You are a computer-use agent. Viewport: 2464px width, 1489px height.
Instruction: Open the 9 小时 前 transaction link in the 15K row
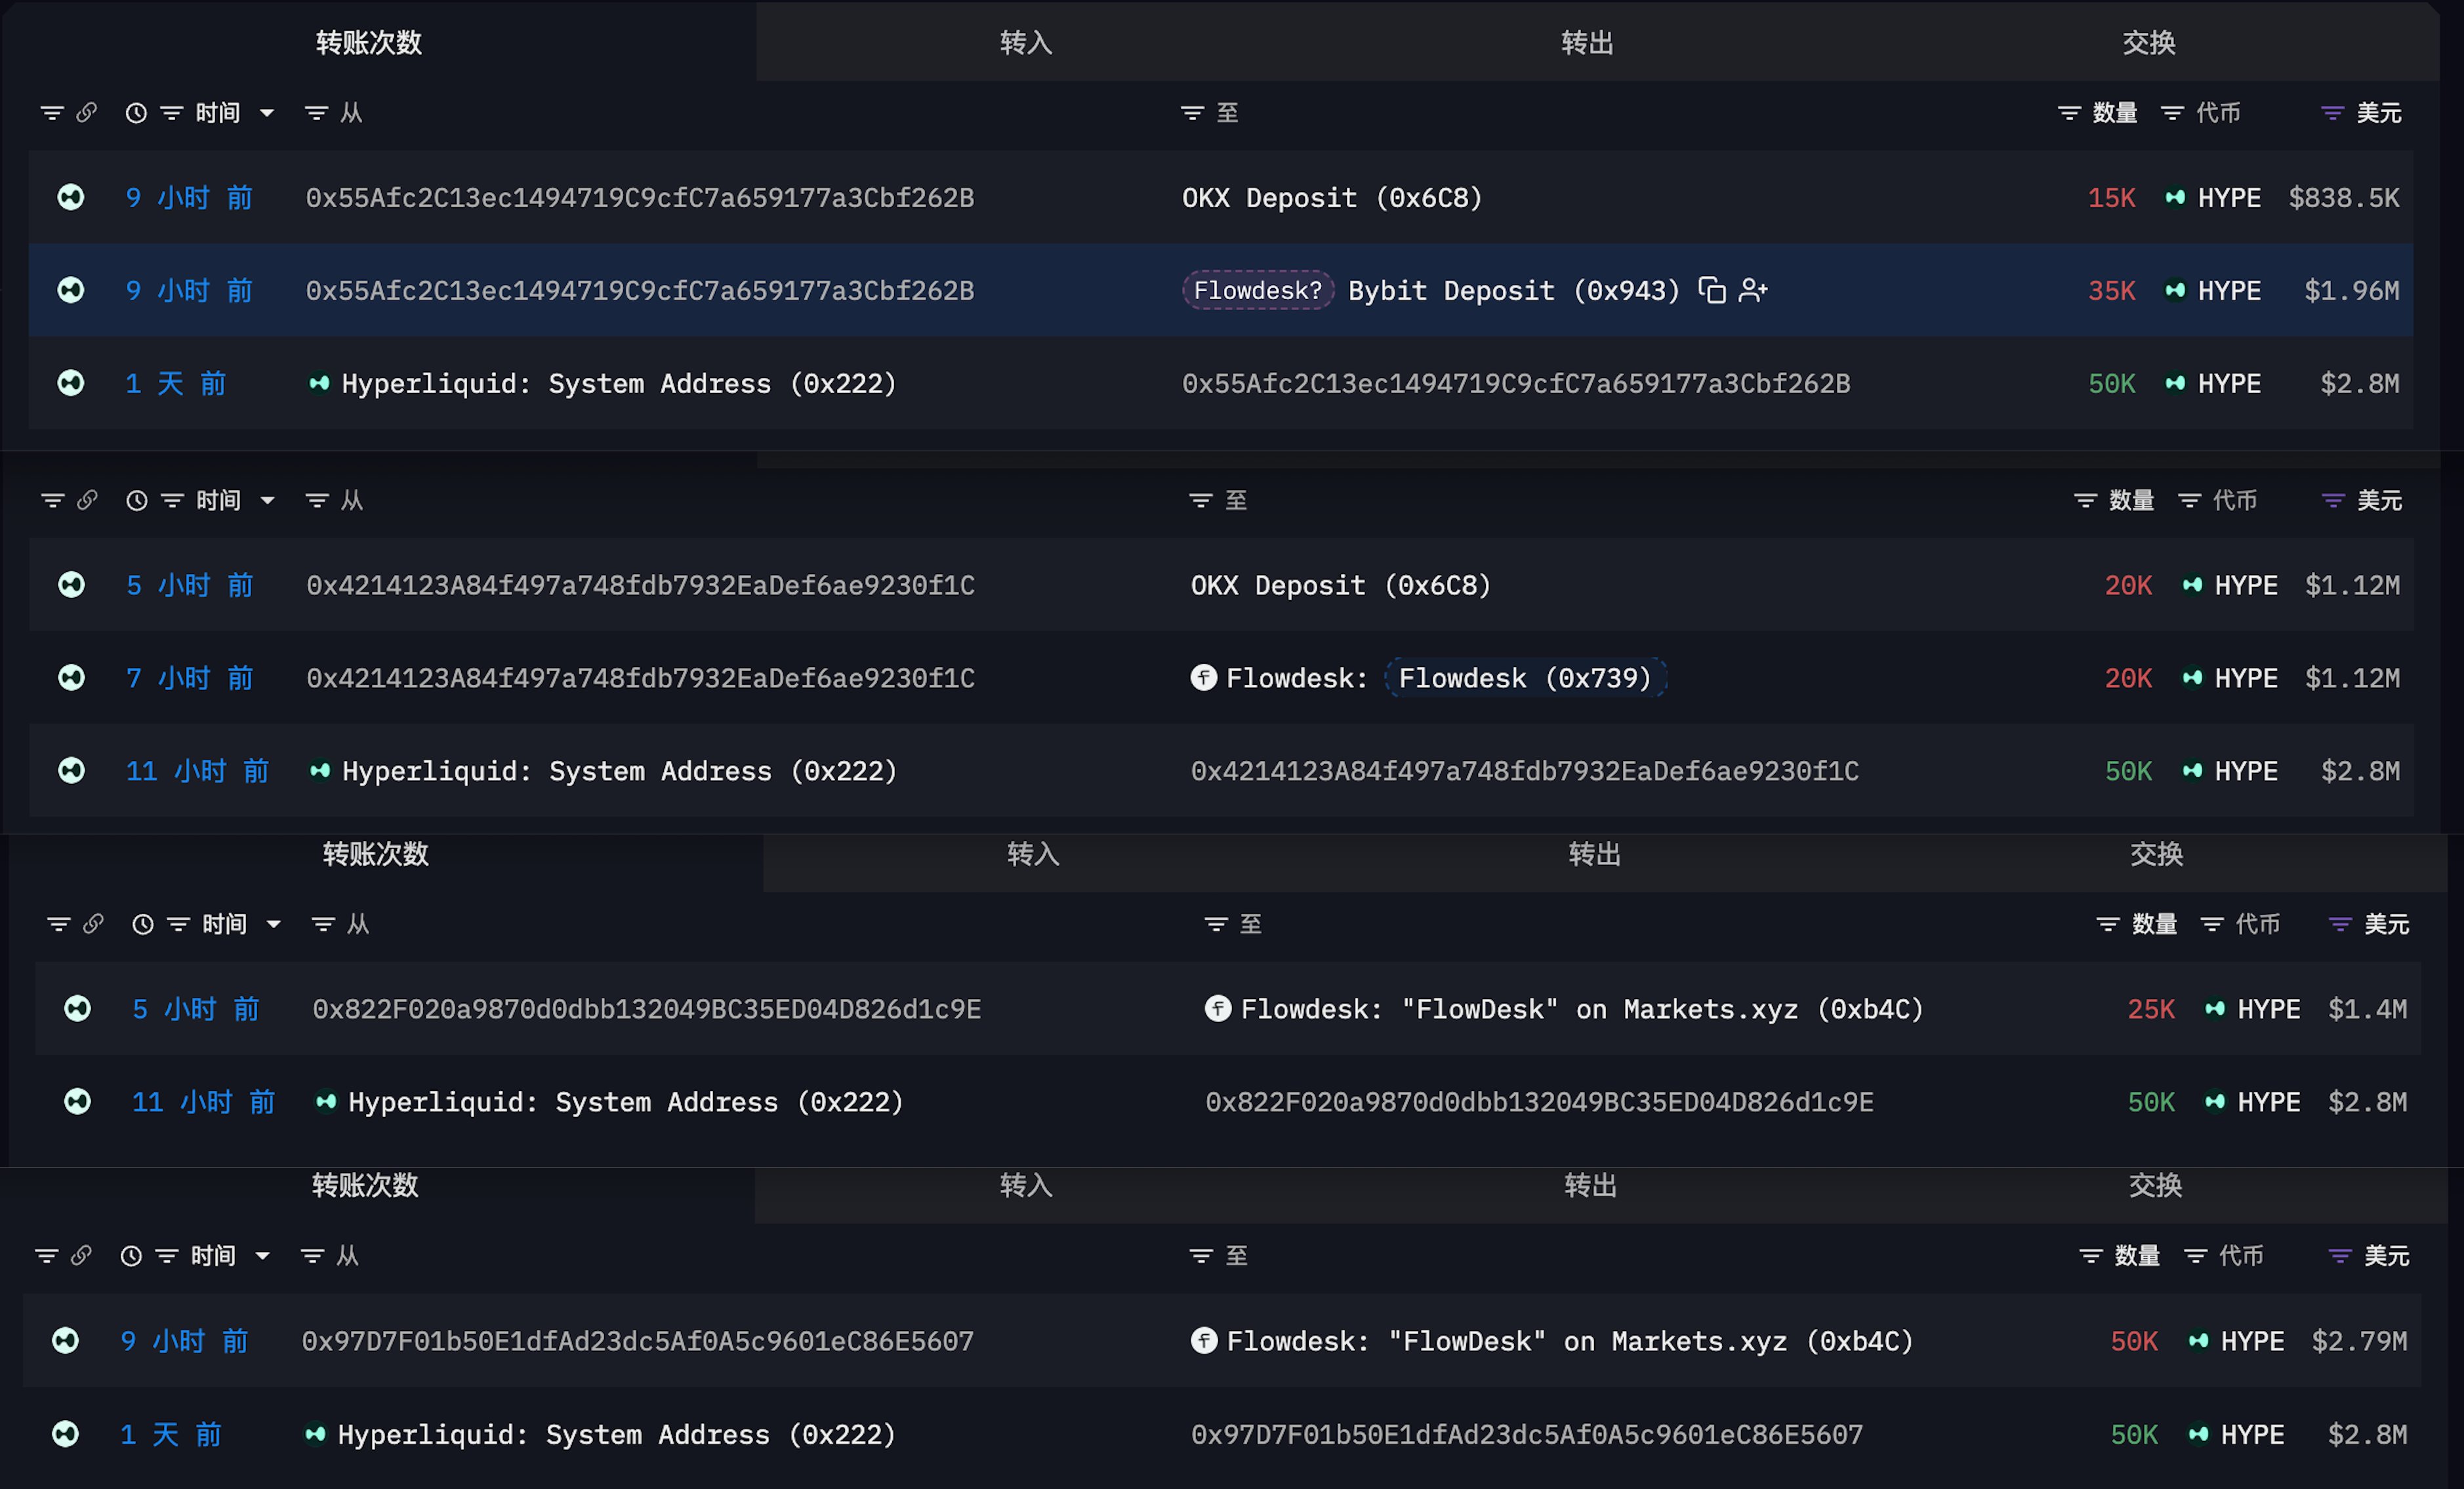pos(189,197)
